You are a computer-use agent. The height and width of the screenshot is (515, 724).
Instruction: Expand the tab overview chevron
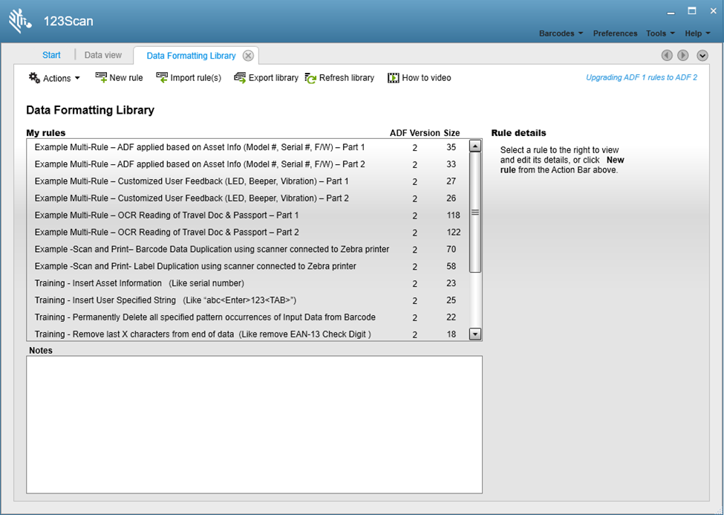click(701, 55)
